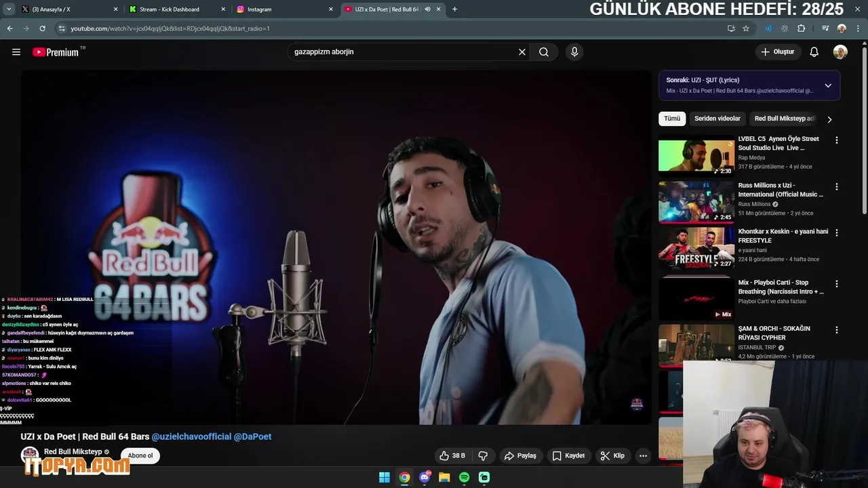Click Oluştur create button
868x488 pixels.
(778, 52)
